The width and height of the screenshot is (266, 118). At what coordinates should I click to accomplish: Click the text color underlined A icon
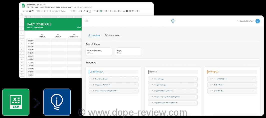91,11
